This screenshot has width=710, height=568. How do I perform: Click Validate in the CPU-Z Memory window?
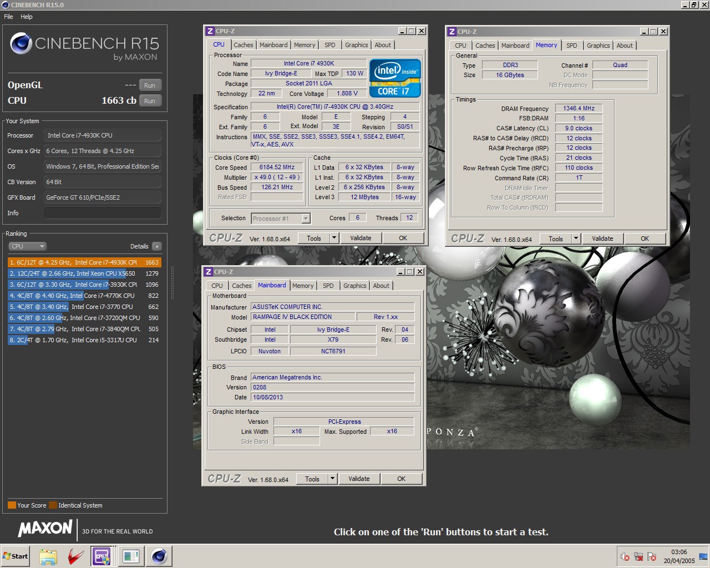(602, 239)
